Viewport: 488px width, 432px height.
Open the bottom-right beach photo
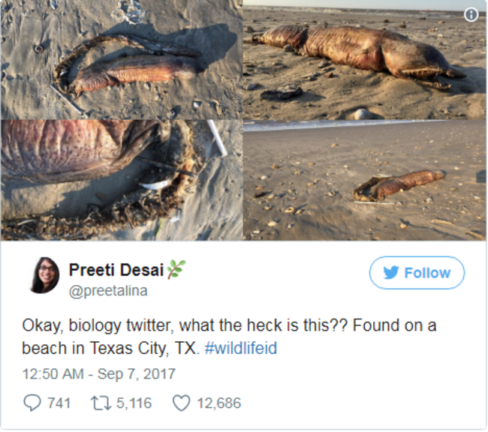click(365, 180)
